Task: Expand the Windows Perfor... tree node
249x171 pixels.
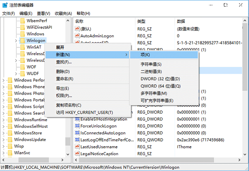Action: (3, 81)
